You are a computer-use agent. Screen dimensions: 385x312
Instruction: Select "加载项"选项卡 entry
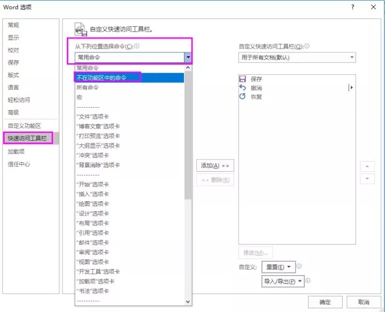click(129, 281)
